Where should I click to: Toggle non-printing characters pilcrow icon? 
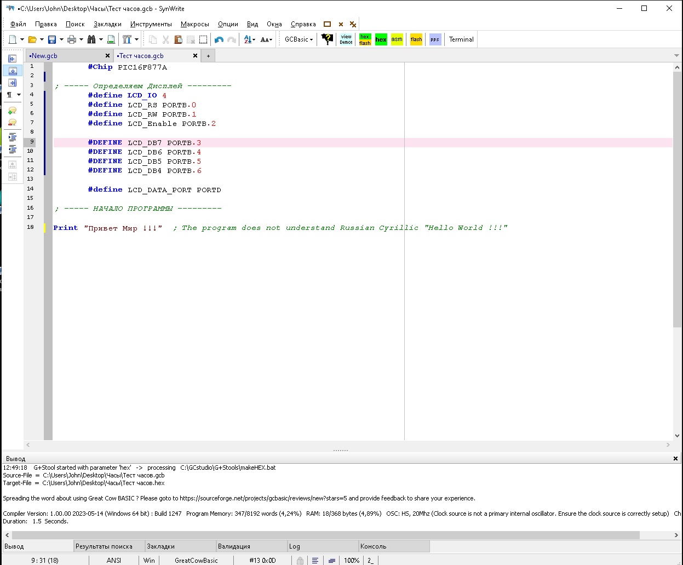[x=9, y=95]
